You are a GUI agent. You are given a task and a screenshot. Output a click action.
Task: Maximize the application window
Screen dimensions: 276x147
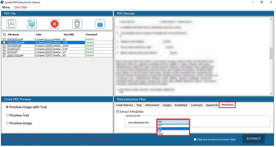[262, 2]
